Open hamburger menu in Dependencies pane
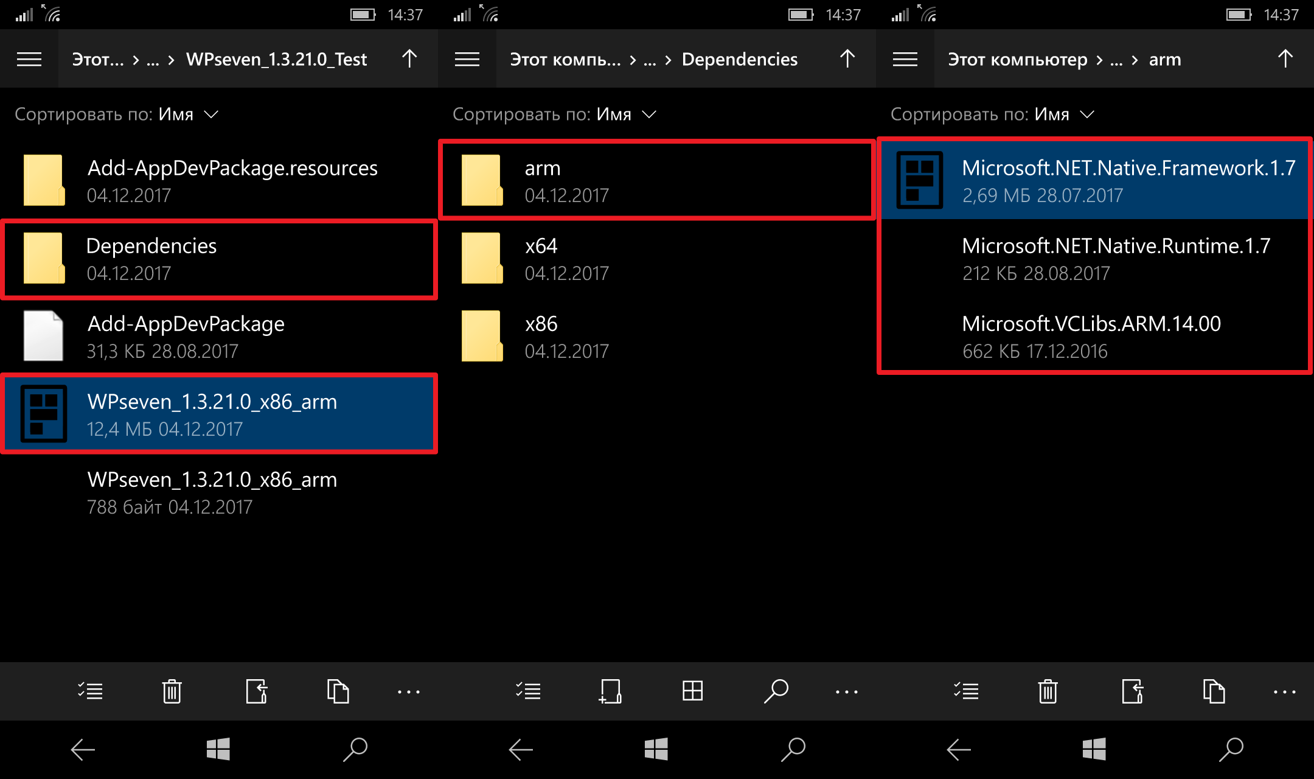Screen dimensions: 1314x779 pyautogui.click(x=467, y=59)
